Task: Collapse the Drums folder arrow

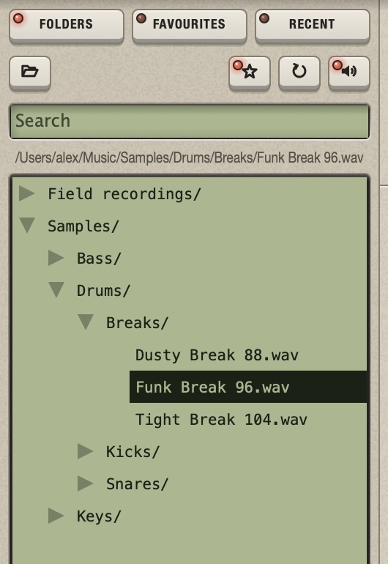Action: 56,290
